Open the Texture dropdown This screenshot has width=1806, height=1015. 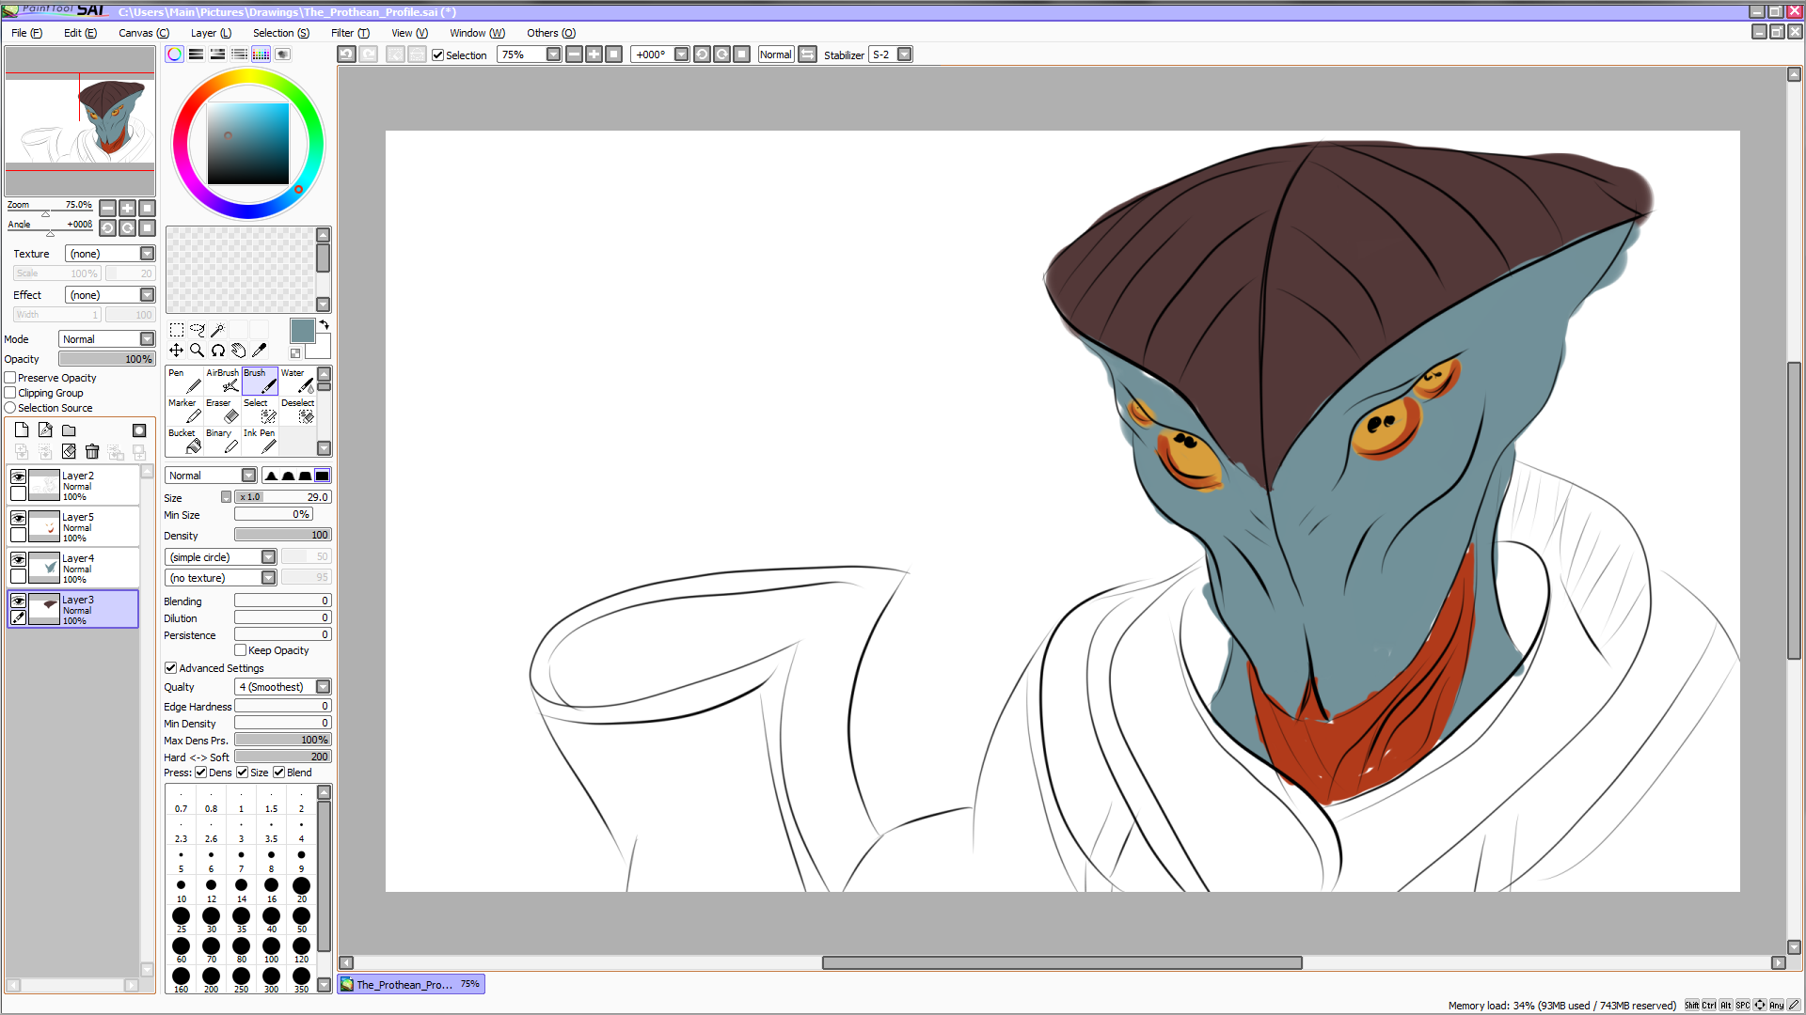[x=109, y=254]
